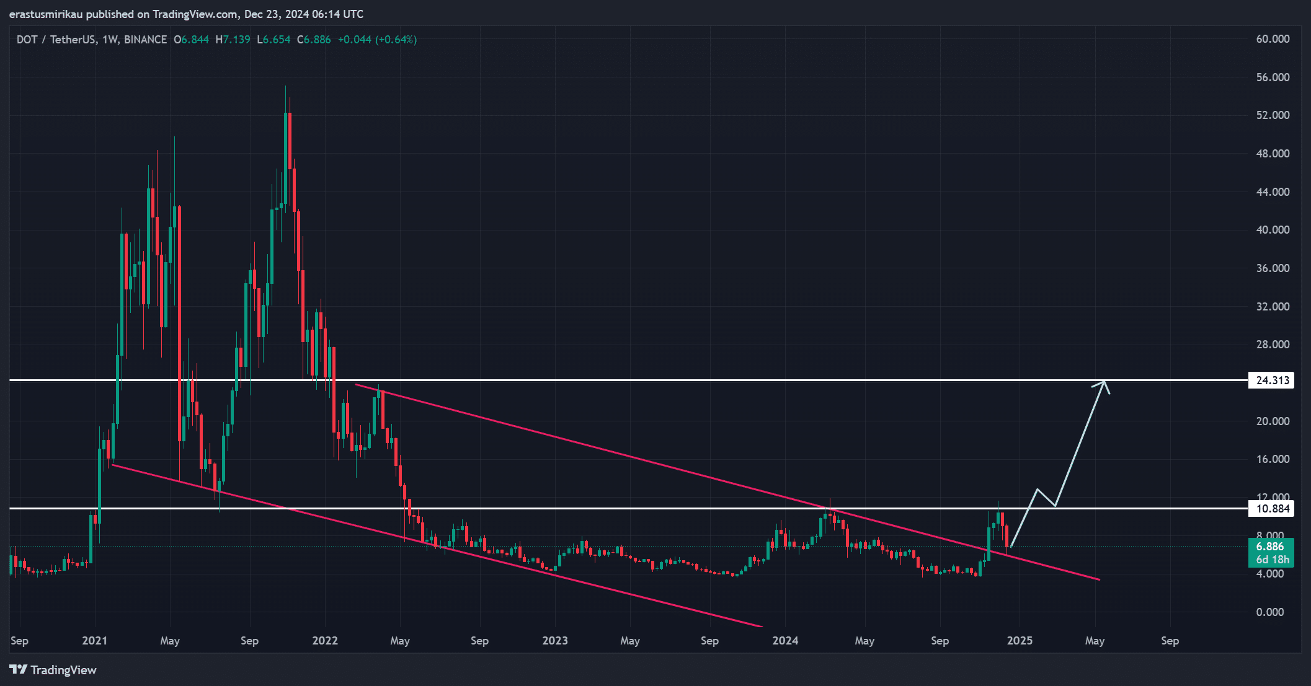Click the 60.000 price axis label
Image resolution: width=1311 pixels, height=686 pixels.
1273,39
